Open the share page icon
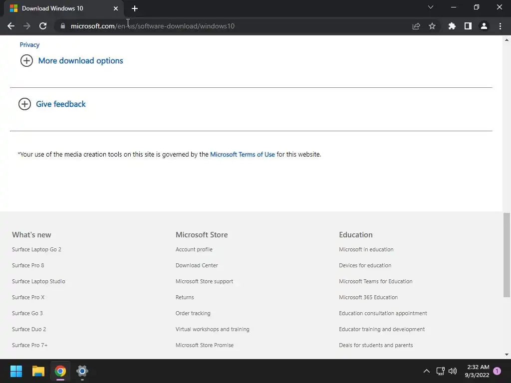 (416, 26)
